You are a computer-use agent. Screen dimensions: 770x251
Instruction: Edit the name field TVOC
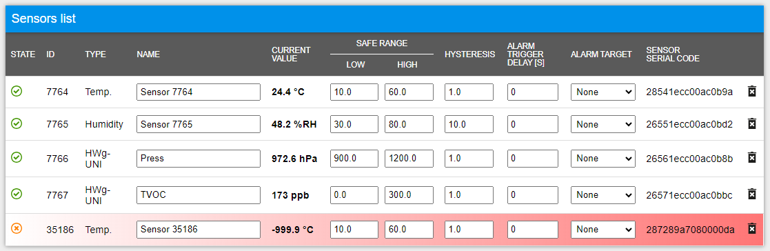point(199,195)
